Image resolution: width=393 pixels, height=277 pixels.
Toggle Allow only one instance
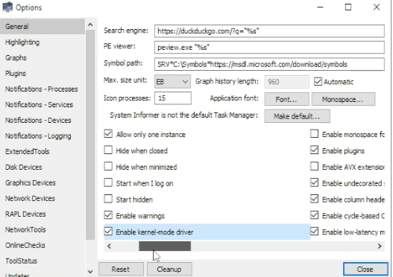pos(108,134)
